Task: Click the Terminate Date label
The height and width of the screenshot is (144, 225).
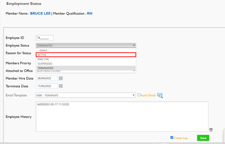Action: point(17,86)
